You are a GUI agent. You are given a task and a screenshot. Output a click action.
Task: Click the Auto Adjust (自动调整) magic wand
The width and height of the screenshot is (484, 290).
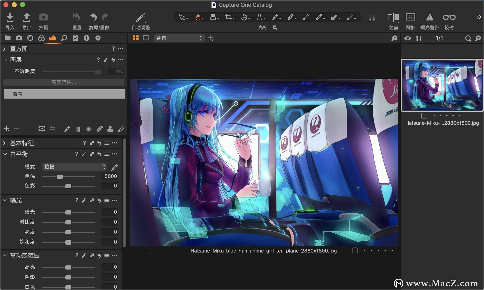[x=141, y=17]
